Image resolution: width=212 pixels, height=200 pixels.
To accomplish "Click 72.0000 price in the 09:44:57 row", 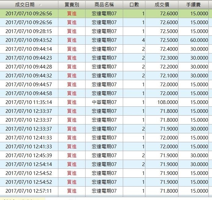I will point(162,84).
